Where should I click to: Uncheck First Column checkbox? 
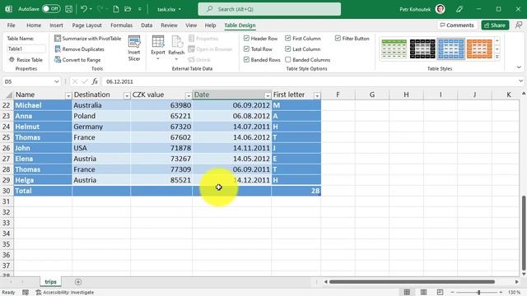click(287, 39)
